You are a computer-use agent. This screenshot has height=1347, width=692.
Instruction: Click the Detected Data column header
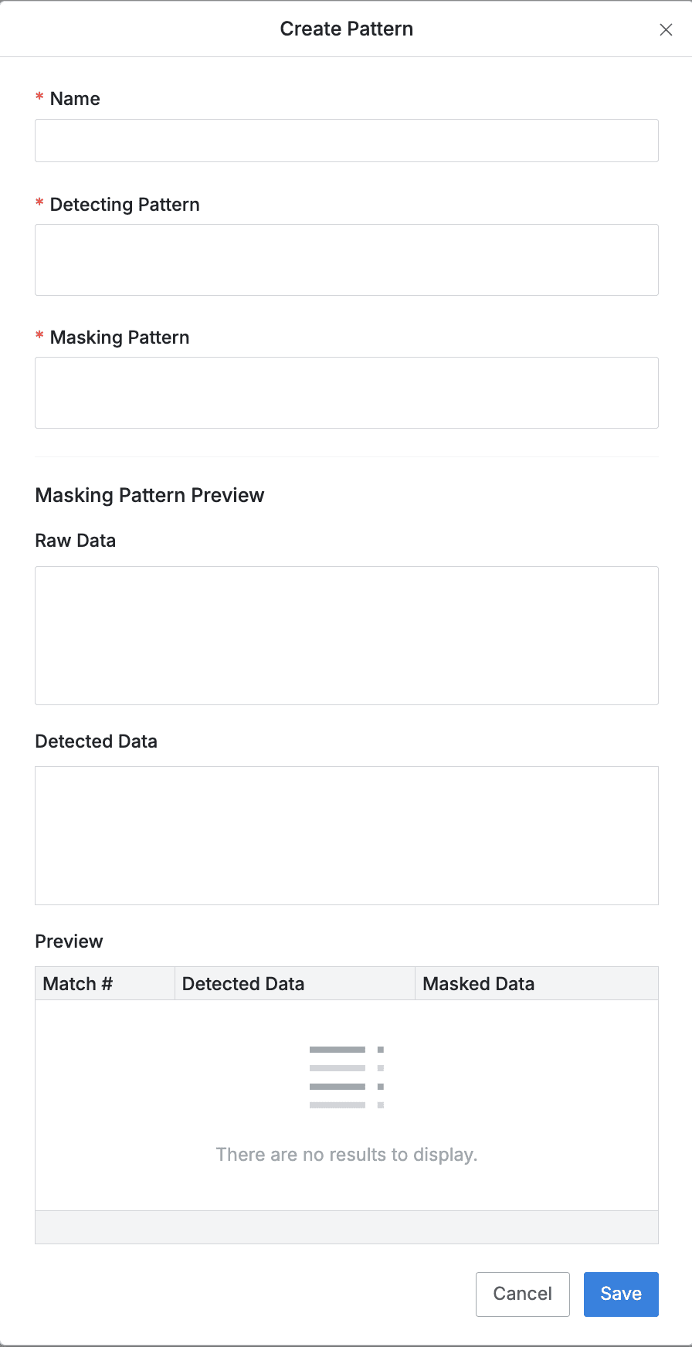[x=243, y=983]
